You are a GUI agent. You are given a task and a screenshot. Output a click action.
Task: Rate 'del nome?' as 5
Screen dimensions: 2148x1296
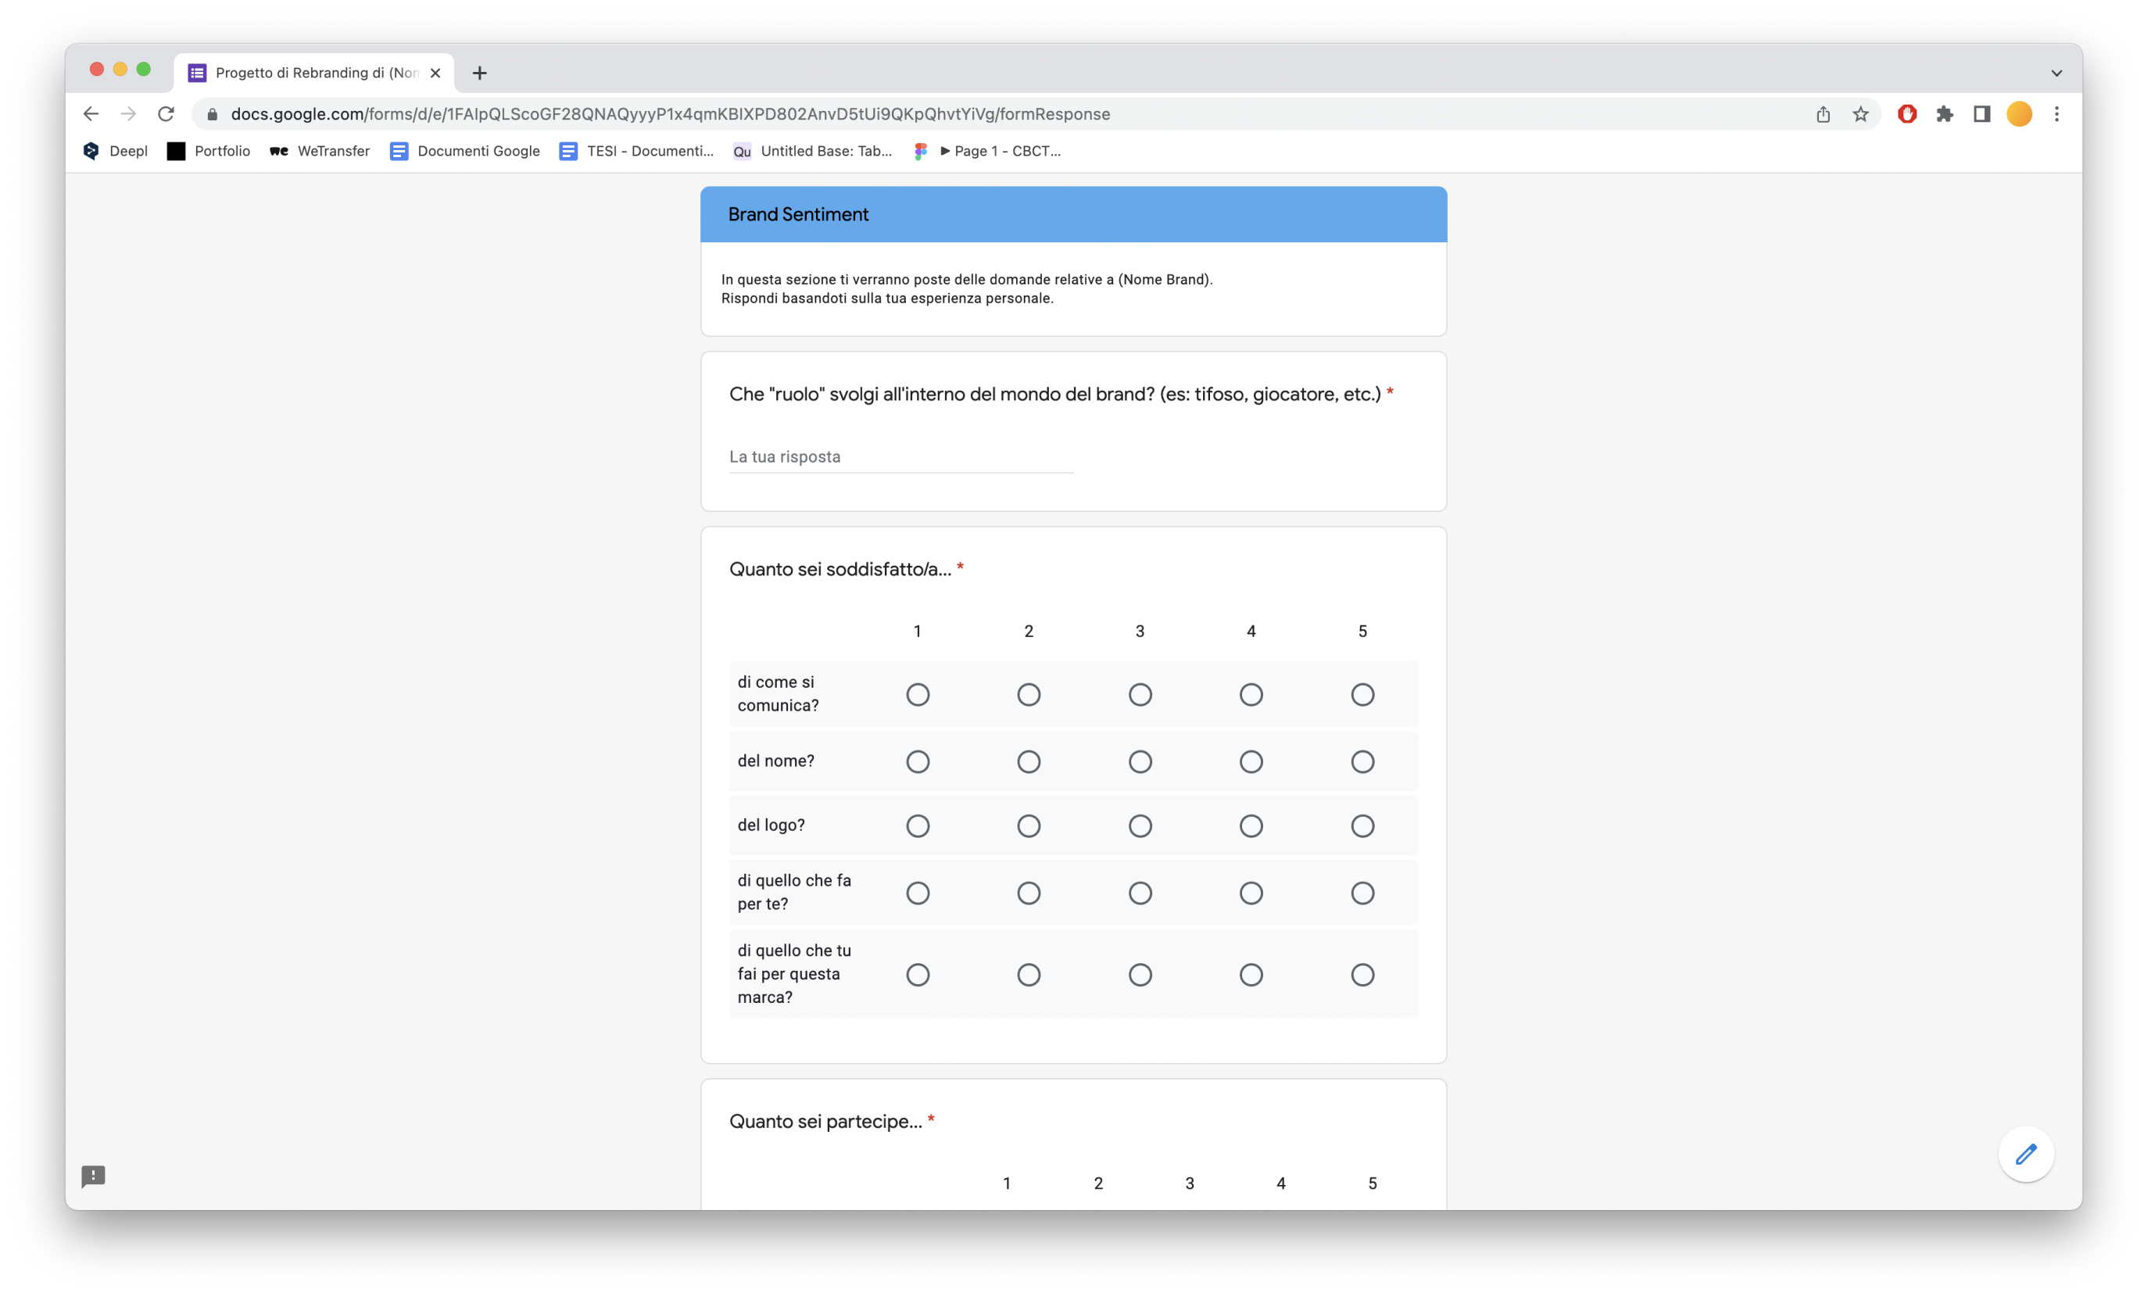[1362, 762]
